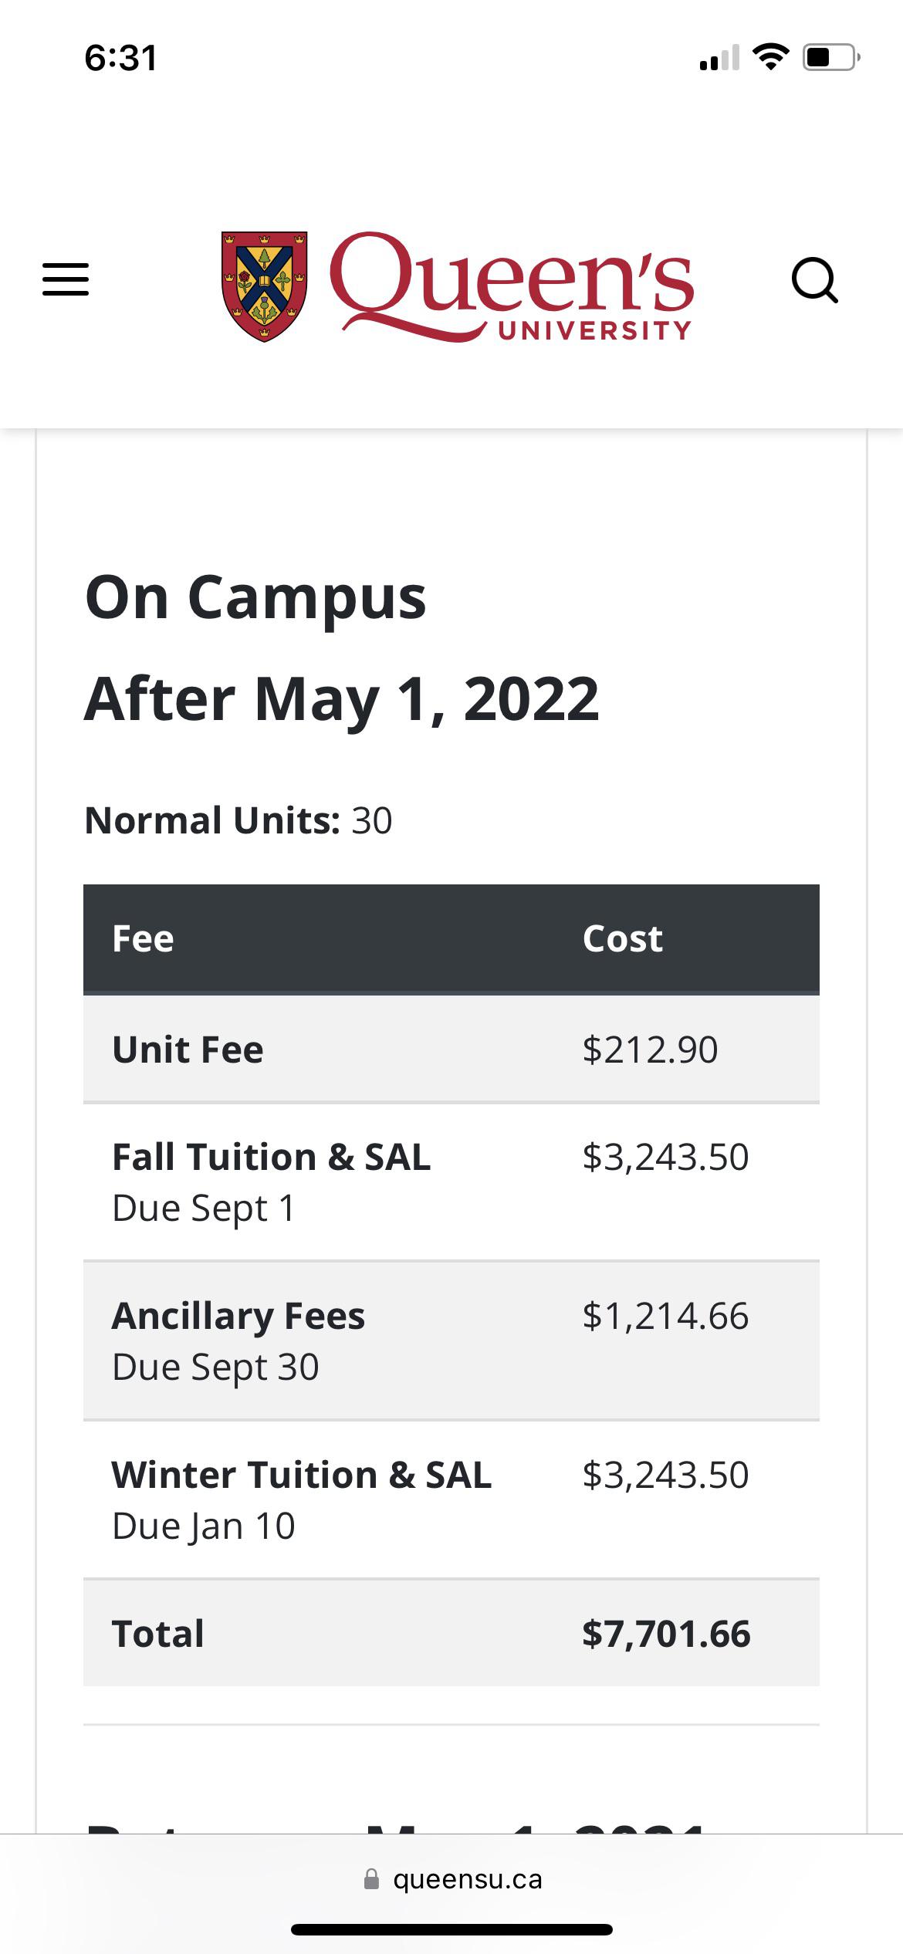
Task: Tap the Queen's University shield logo
Action: pyautogui.click(x=265, y=282)
